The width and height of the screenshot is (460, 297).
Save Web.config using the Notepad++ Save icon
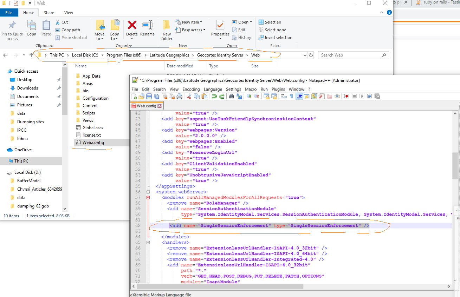(x=149, y=97)
